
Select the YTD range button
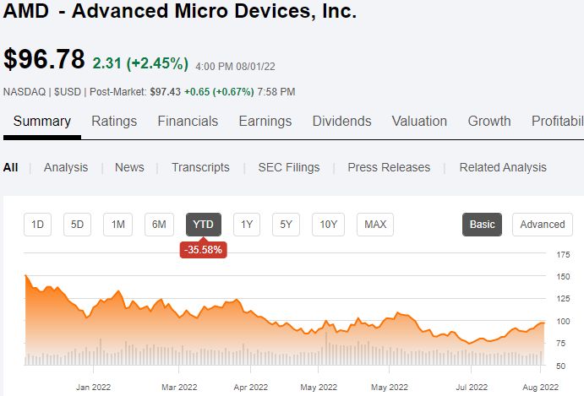coord(204,225)
